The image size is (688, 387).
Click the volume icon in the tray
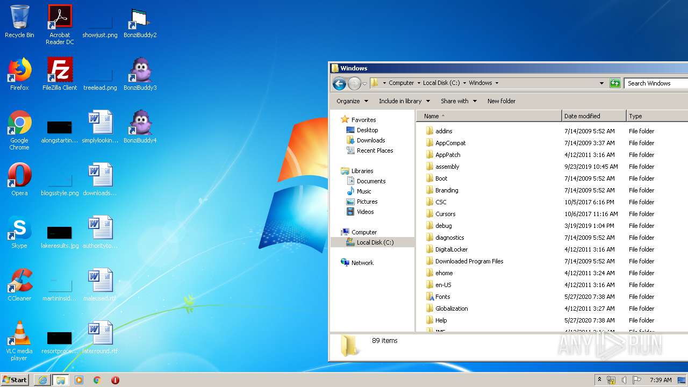point(624,380)
